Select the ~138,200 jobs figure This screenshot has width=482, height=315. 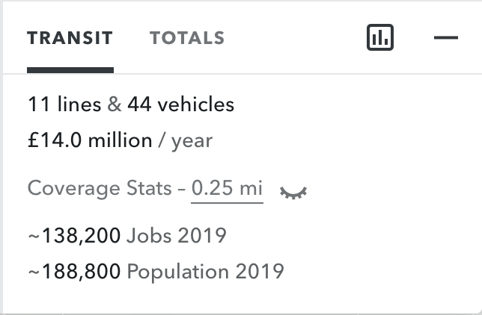point(74,236)
